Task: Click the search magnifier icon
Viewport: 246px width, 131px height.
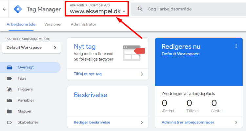Action: [140, 9]
